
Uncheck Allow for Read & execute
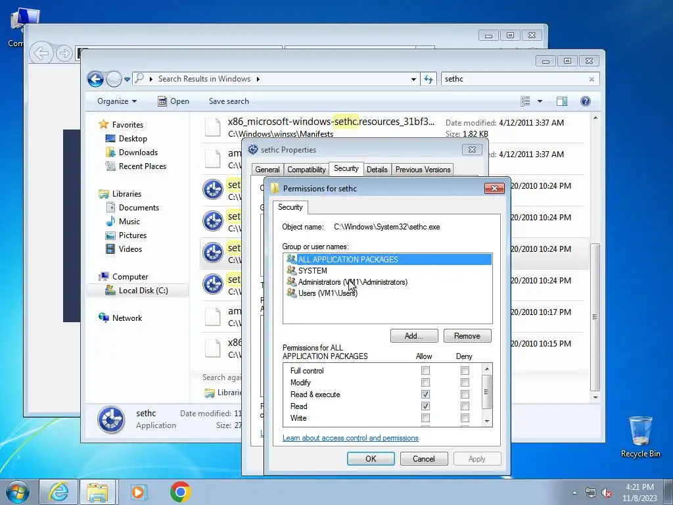[425, 395]
